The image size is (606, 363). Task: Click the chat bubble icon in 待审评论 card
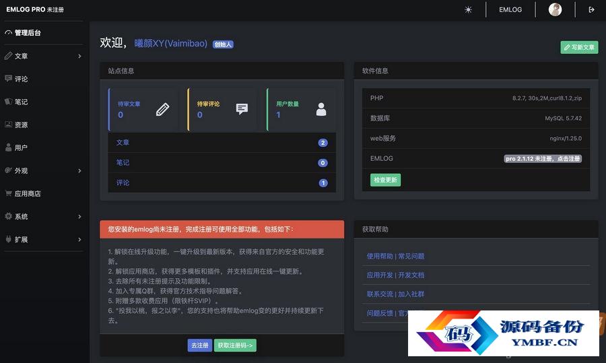242,109
